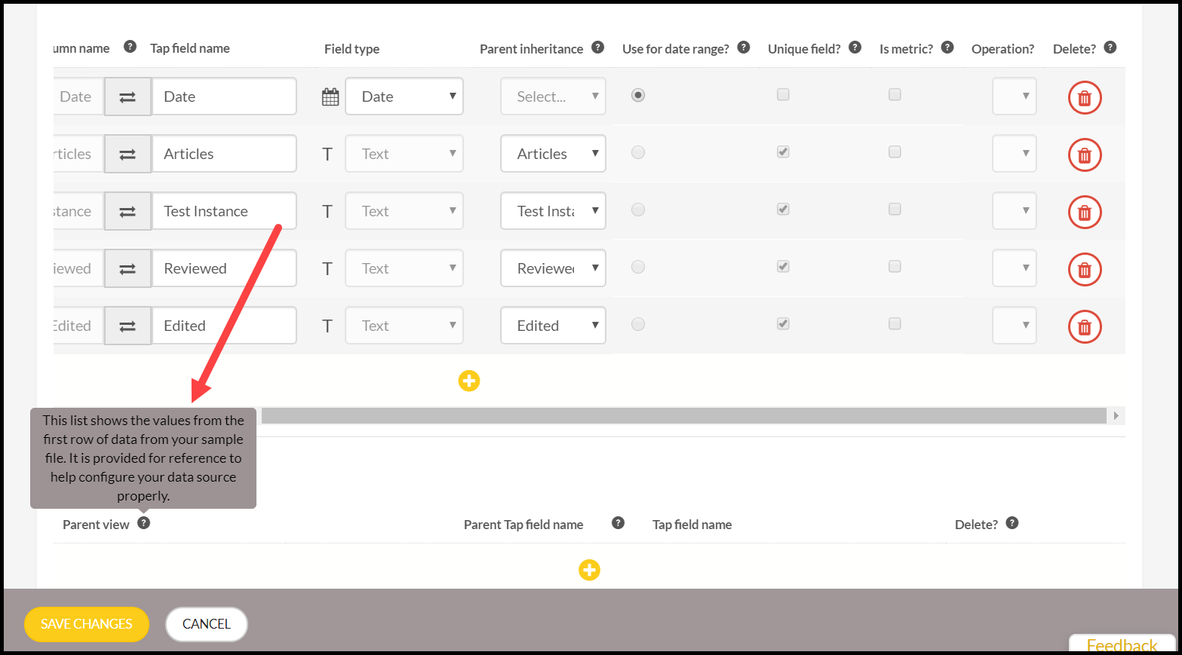Viewport: 1182px width, 655px height.
Task: Select date range radio for Date row
Action: click(x=638, y=95)
